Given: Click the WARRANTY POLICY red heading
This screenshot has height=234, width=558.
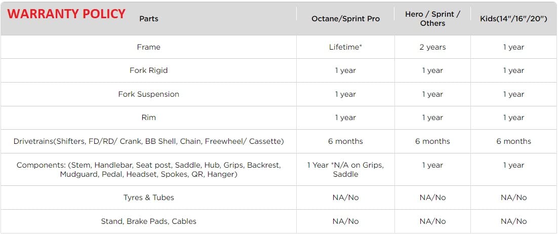Looking at the screenshot, I should (x=66, y=14).
